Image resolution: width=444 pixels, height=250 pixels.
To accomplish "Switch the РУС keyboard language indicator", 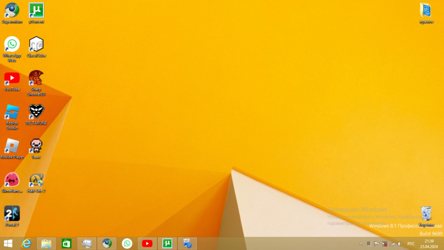I will pyautogui.click(x=411, y=244).
